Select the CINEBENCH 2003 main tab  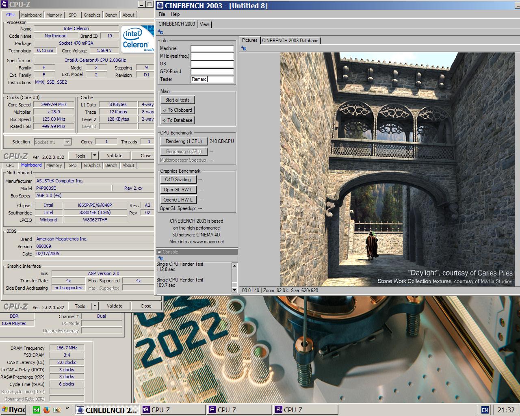(177, 24)
